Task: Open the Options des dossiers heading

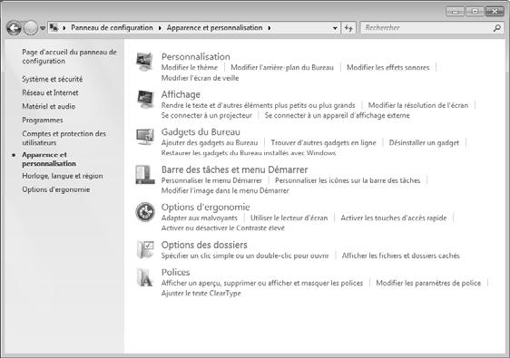Action: [204, 245]
